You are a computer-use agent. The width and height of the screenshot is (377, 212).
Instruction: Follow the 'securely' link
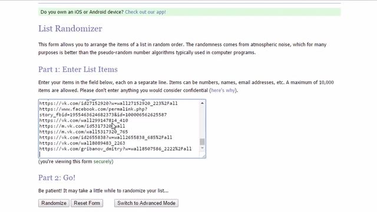pyautogui.click(x=102, y=161)
